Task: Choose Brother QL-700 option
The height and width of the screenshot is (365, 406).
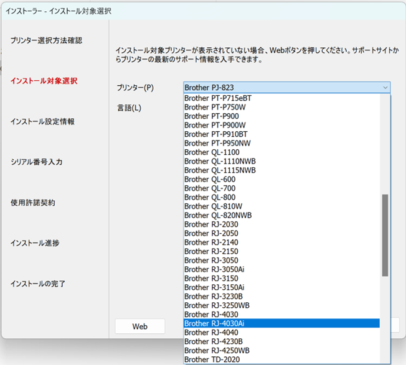Action: tap(281, 188)
